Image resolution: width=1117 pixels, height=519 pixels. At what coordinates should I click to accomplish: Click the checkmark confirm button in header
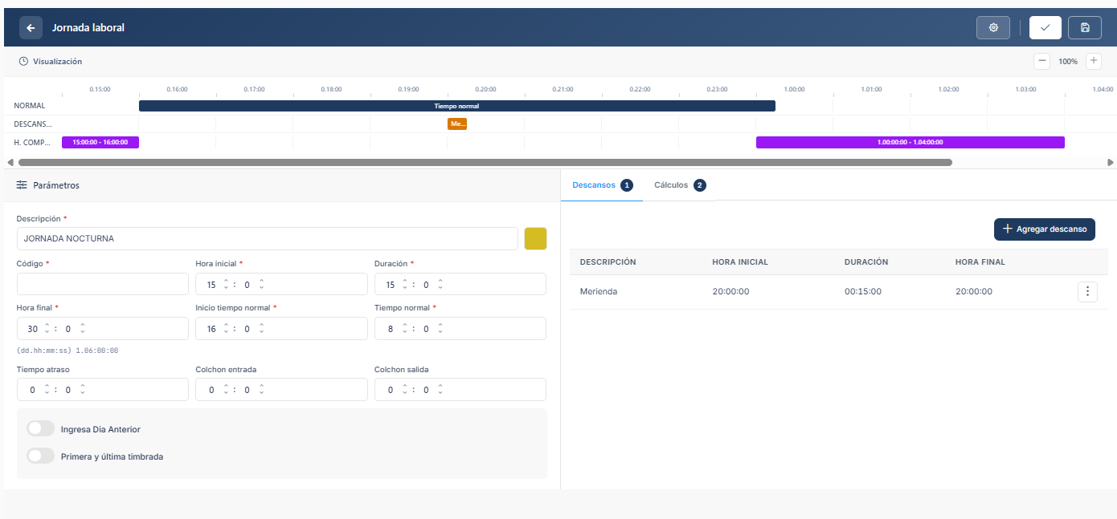click(x=1045, y=28)
